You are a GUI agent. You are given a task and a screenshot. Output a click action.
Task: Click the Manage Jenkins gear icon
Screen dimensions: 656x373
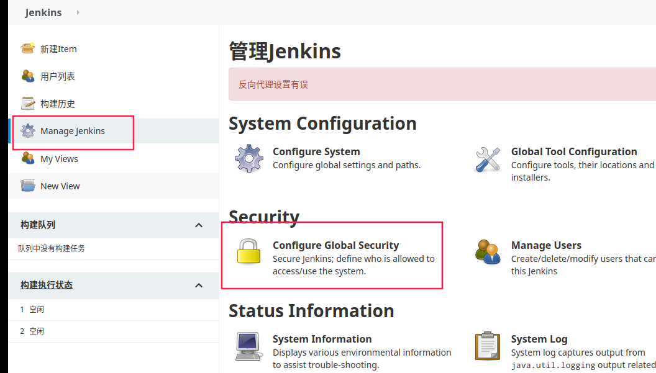[x=27, y=131]
